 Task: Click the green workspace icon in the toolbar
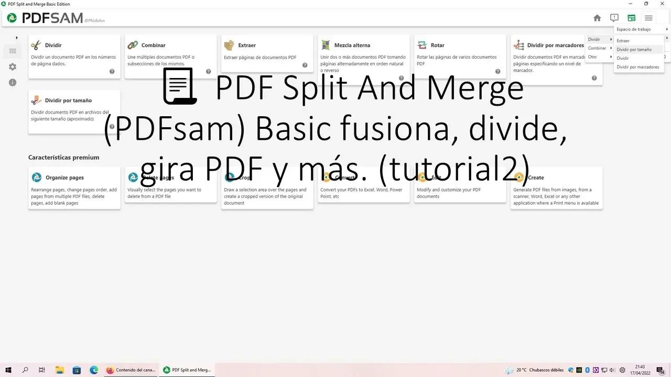click(631, 17)
